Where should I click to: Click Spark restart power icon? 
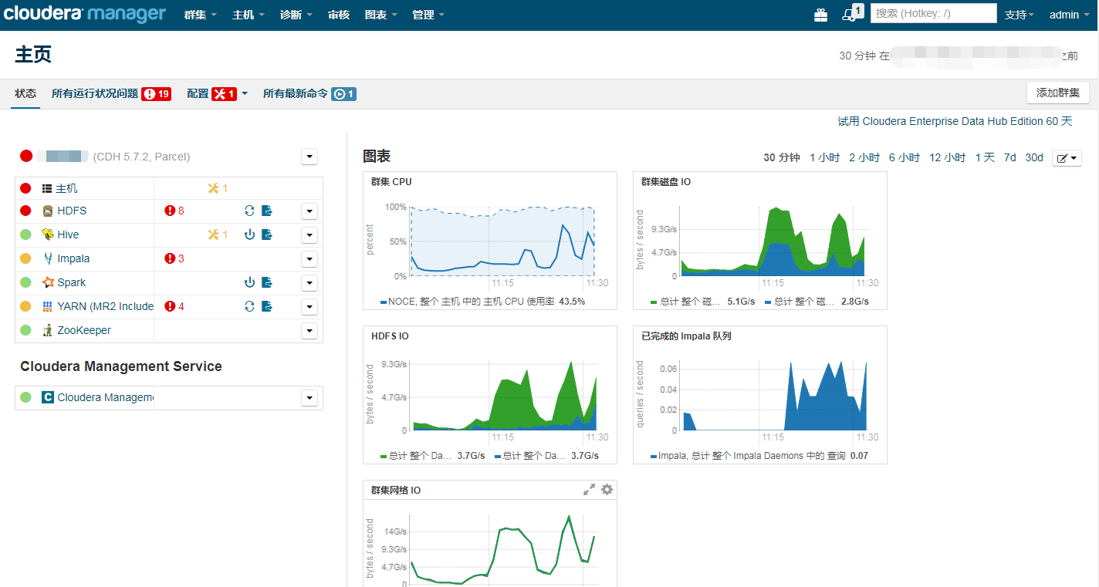tap(249, 282)
